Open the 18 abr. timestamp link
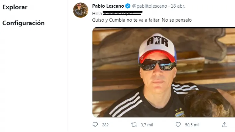The height and width of the screenshot is (132, 235). (178, 6)
